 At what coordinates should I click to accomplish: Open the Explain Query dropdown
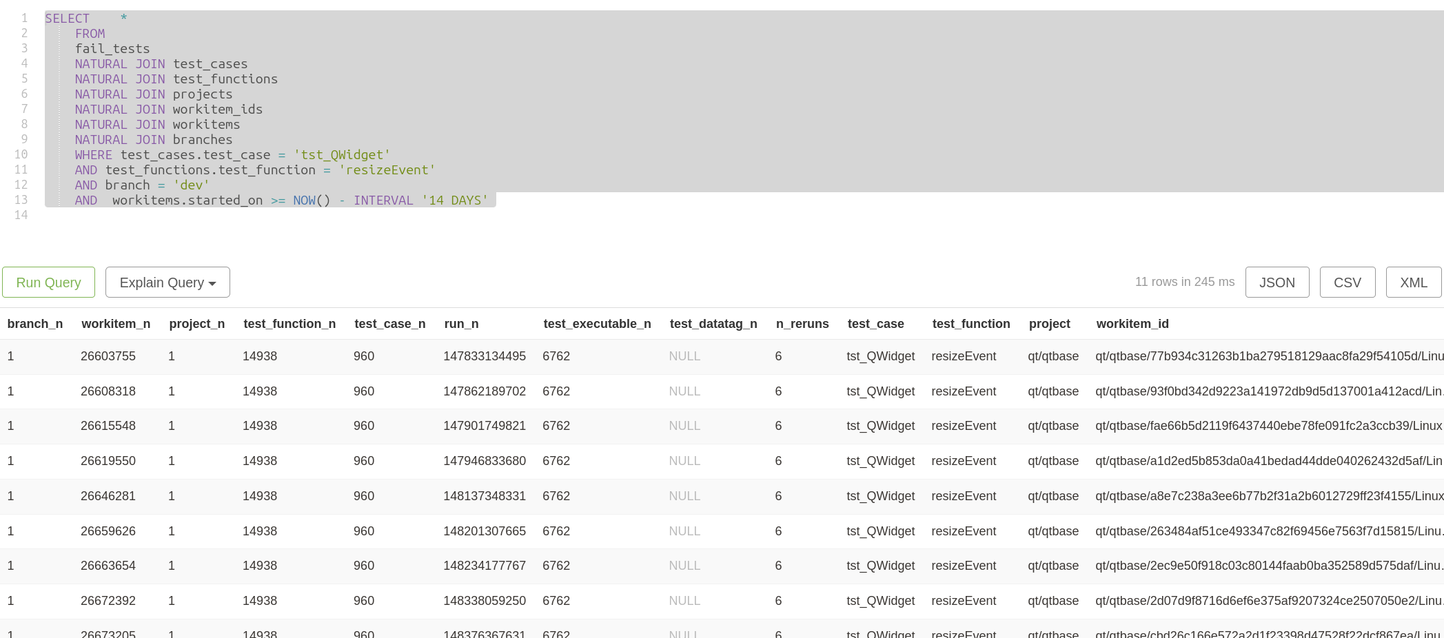pos(167,282)
